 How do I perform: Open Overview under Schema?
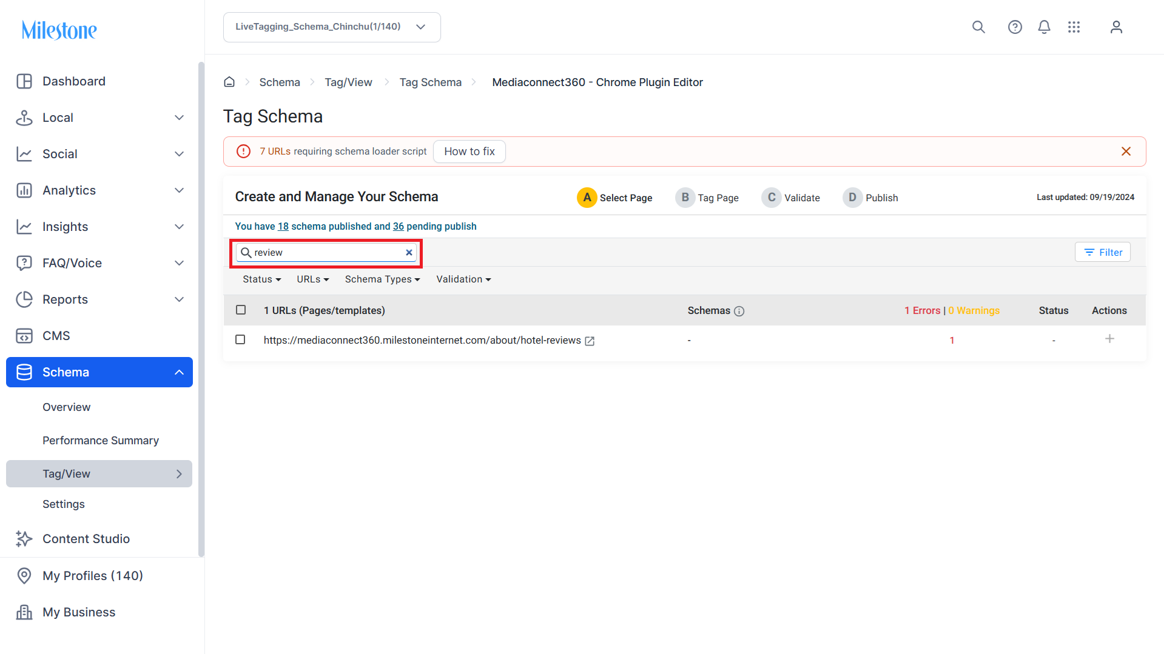click(x=66, y=407)
